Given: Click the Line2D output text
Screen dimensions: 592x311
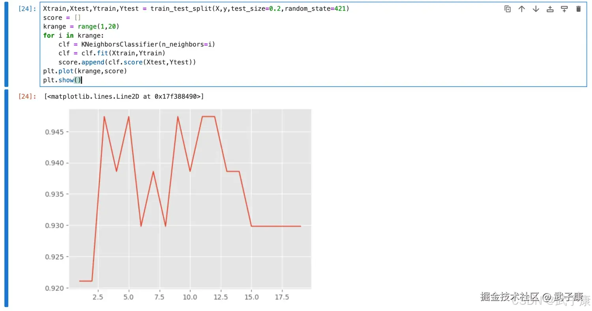Looking at the screenshot, I should tap(125, 96).
